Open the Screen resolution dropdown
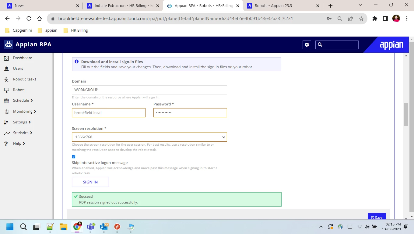 point(149,137)
